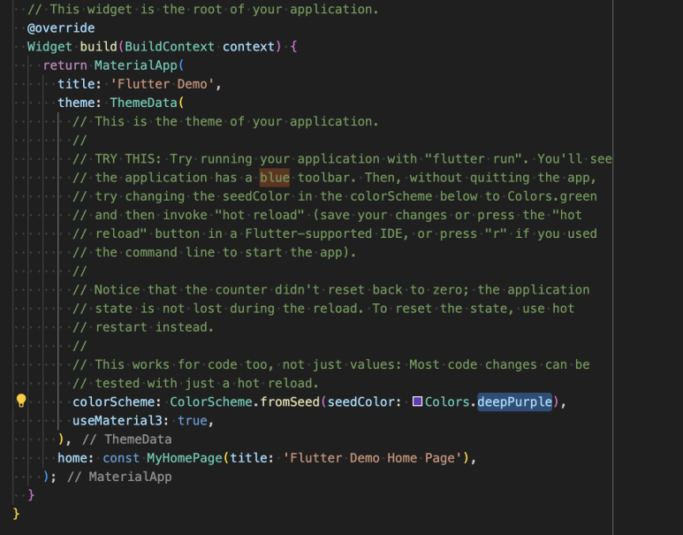This screenshot has height=535, width=683.
Task: Click the fromSeed method name
Action: [x=290, y=401]
